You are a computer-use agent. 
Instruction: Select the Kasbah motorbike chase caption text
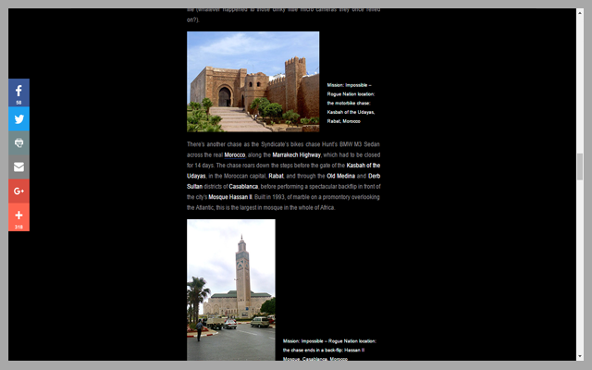[351, 103]
